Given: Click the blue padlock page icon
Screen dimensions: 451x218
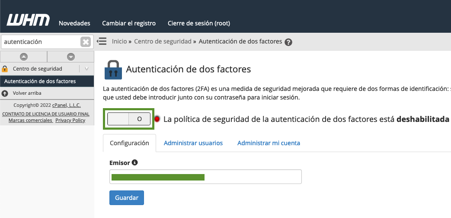Looking at the screenshot, I should pos(113,69).
